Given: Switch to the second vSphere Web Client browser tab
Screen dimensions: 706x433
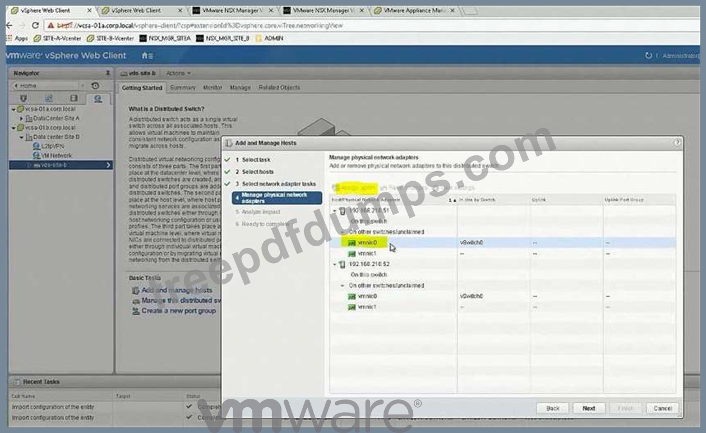Looking at the screenshot, I should (x=143, y=10).
